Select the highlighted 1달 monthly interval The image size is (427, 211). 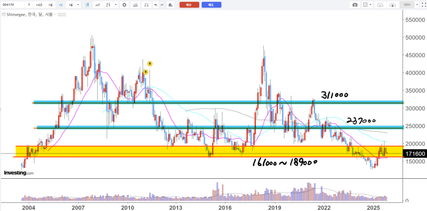click(x=60, y=5)
